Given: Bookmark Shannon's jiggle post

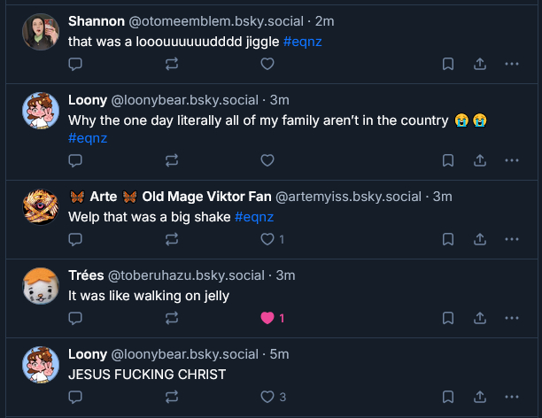Looking at the screenshot, I should [448, 64].
